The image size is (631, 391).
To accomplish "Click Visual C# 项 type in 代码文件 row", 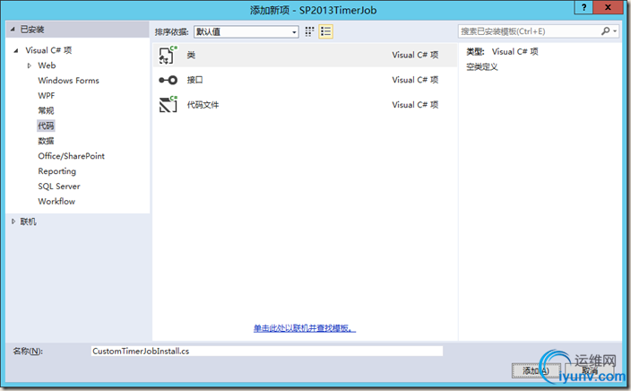I will tap(415, 105).
